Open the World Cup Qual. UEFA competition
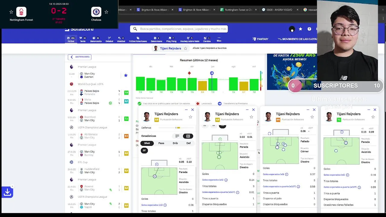 tap(90, 84)
